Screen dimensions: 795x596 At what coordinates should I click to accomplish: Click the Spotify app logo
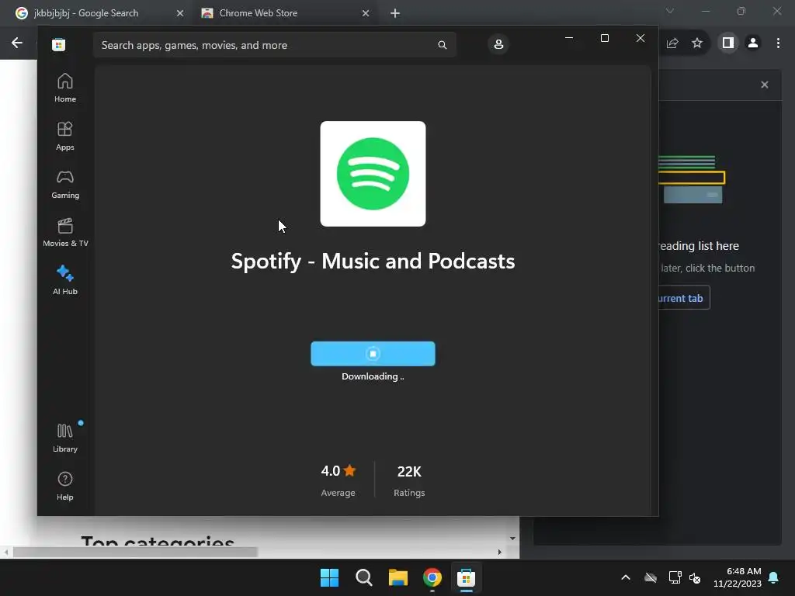click(x=373, y=174)
